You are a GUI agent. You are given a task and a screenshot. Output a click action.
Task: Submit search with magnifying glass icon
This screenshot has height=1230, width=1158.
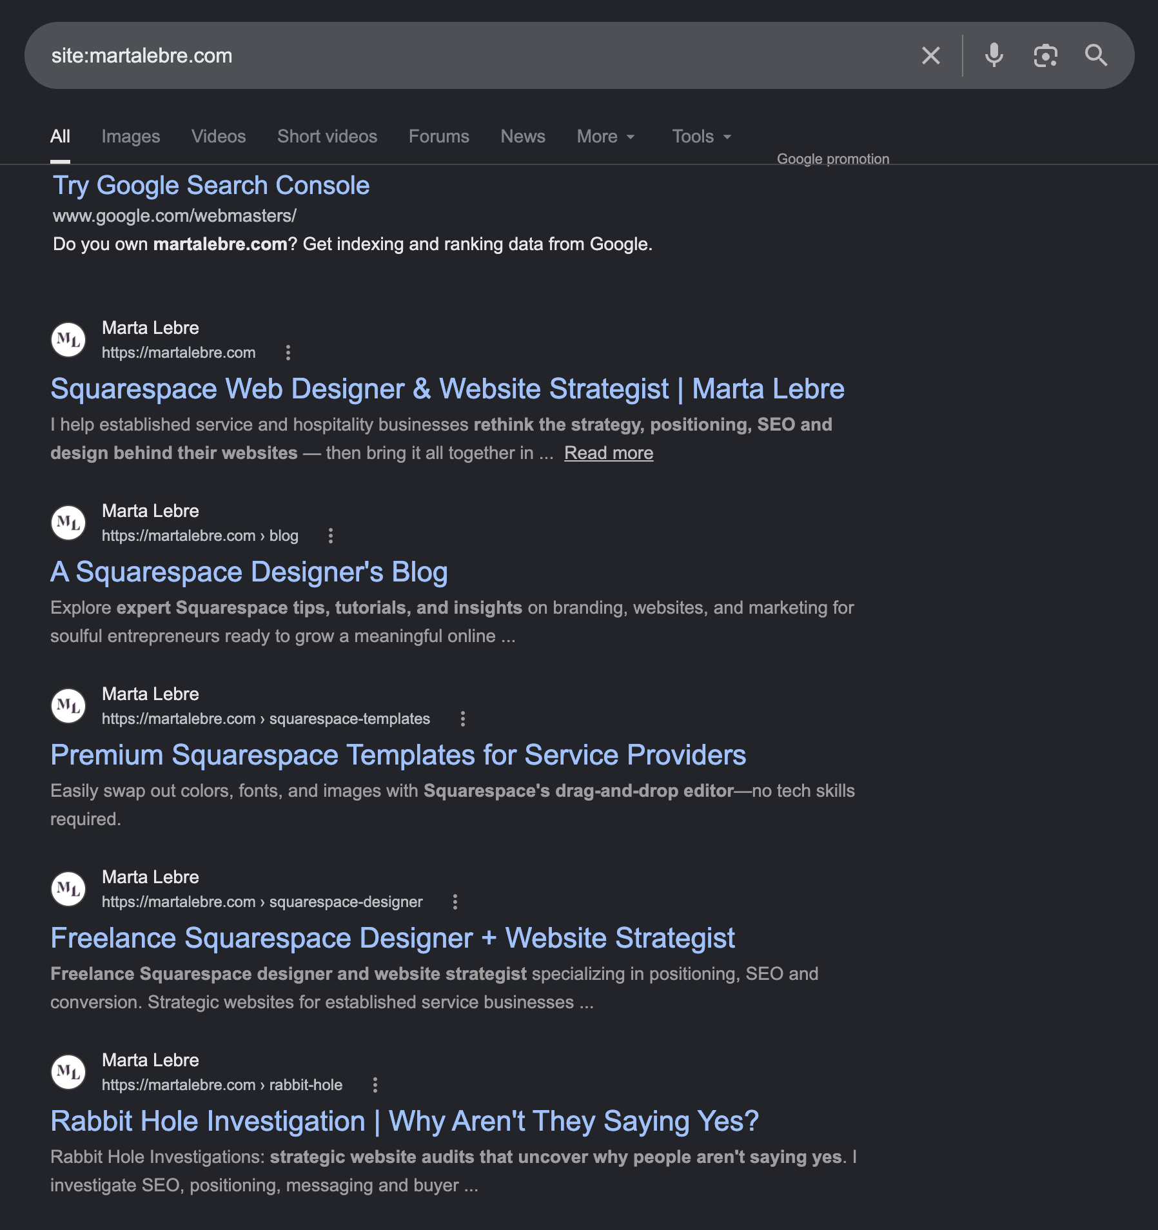pos(1096,55)
